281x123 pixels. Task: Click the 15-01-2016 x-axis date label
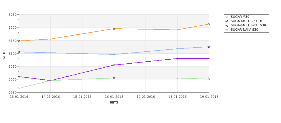pyautogui.click(x=82, y=97)
